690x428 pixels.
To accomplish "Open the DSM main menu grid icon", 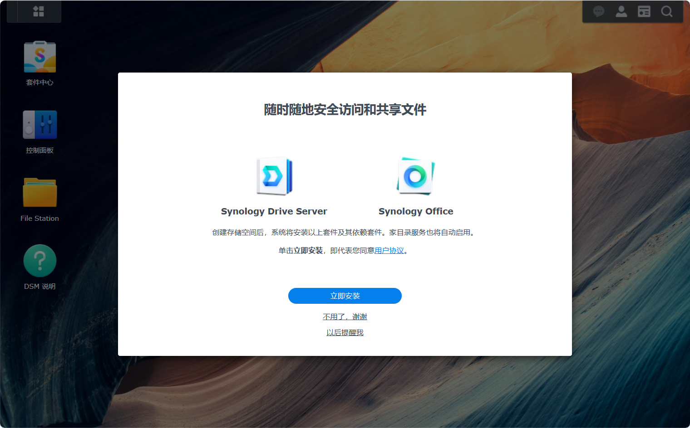I will (39, 11).
